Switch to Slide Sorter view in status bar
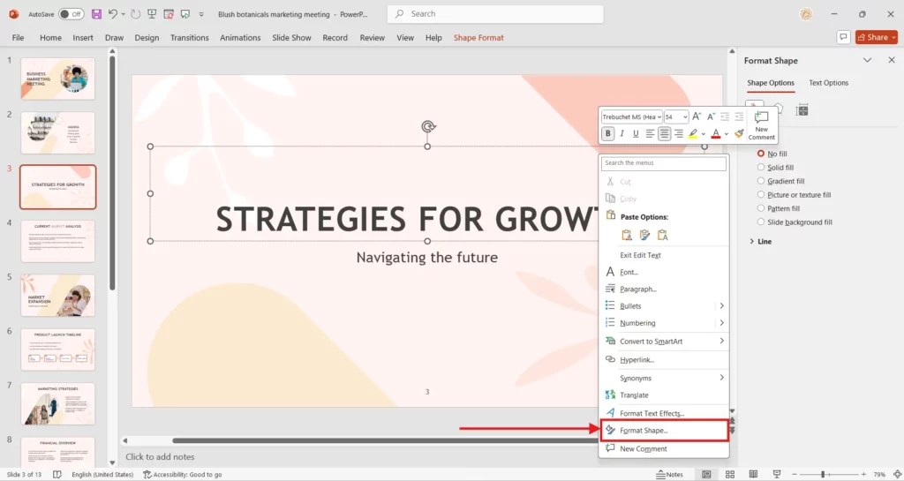 coord(729,474)
